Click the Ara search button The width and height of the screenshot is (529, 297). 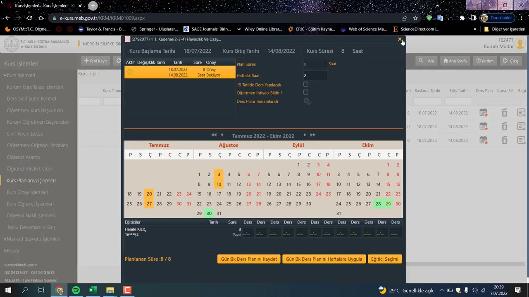coord(426,61)
